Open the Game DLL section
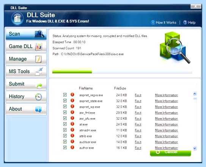206x167 pixels. click(26, 47)
